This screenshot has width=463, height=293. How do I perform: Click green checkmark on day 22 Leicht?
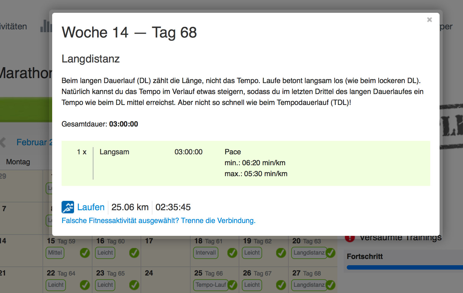pos(85,285)
